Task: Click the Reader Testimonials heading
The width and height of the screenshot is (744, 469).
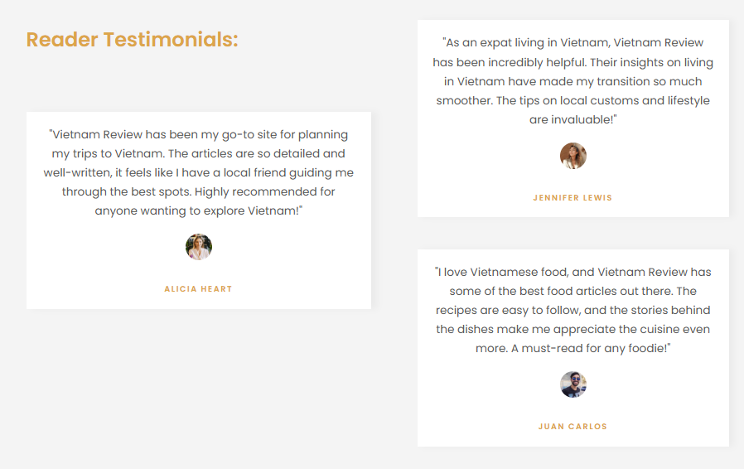Action: point(133,40)
